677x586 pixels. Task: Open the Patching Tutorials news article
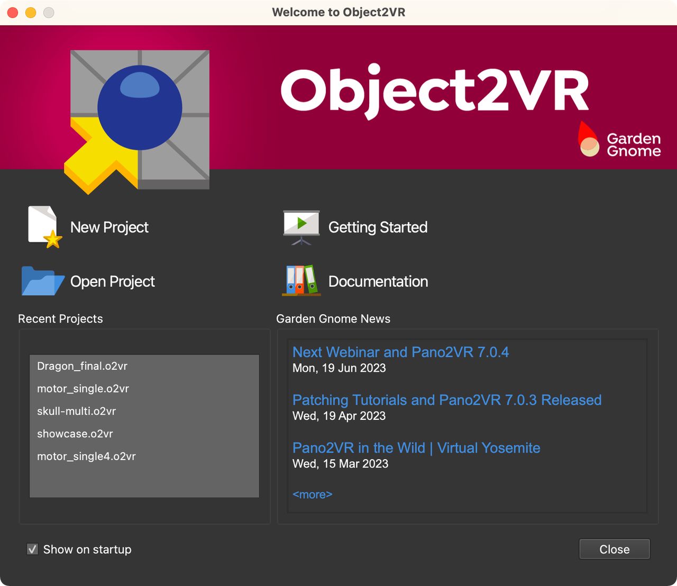447,400
